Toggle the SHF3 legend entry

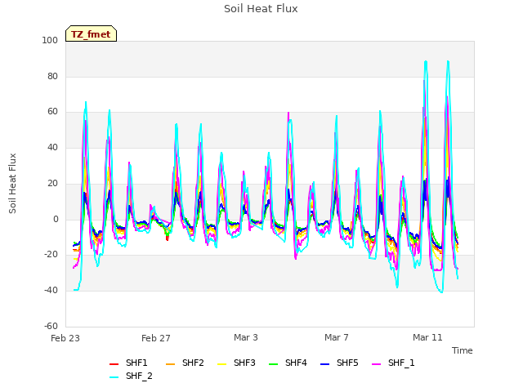236,363
